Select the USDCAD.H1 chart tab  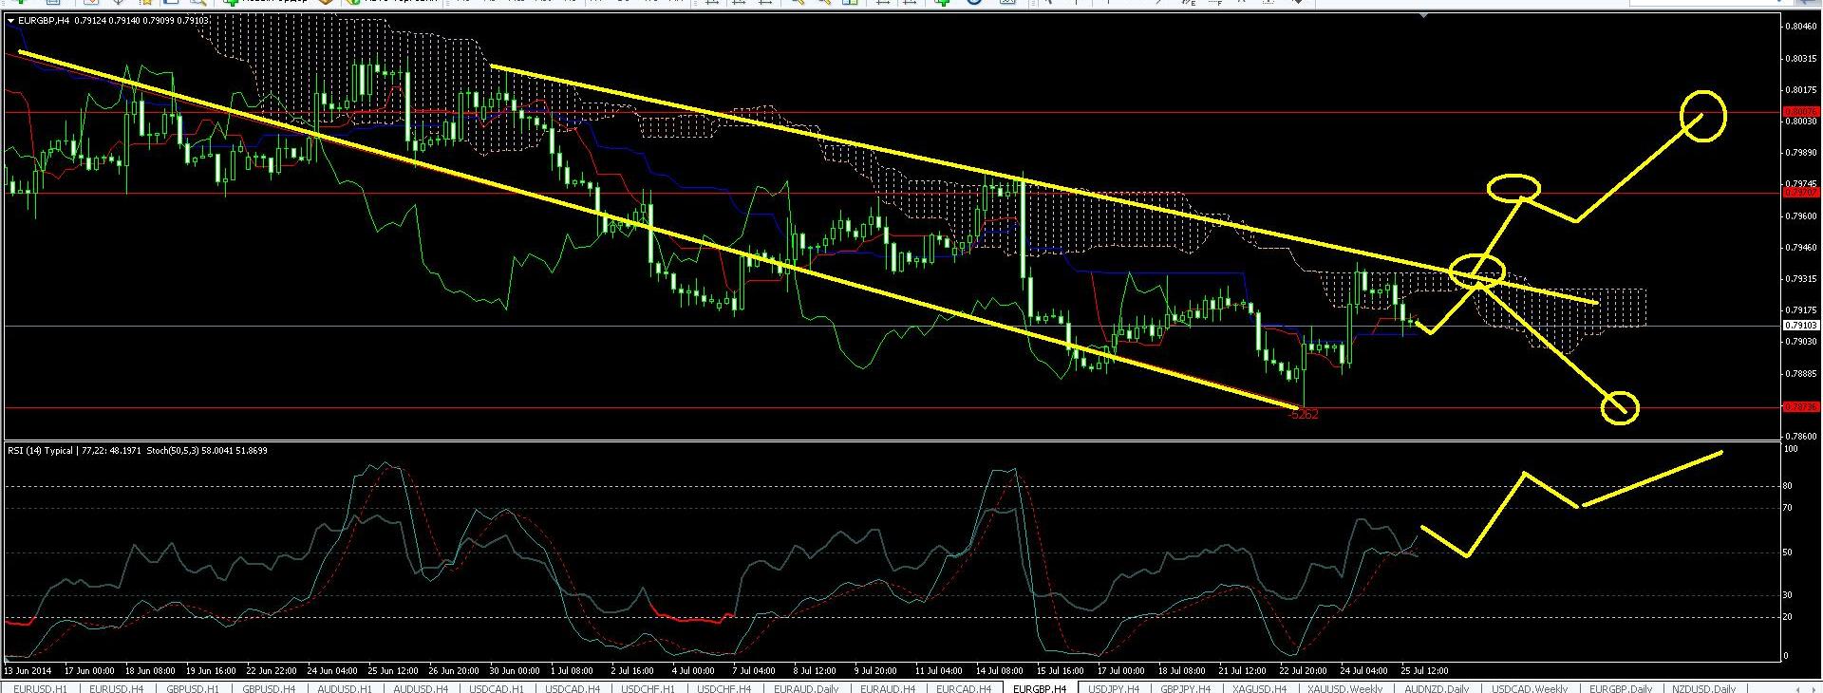[x=497, y=688]
